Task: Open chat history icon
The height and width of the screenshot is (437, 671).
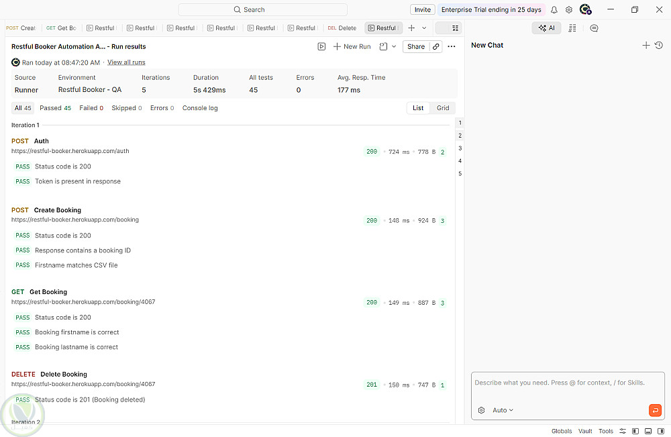Action: coord(659,45)
